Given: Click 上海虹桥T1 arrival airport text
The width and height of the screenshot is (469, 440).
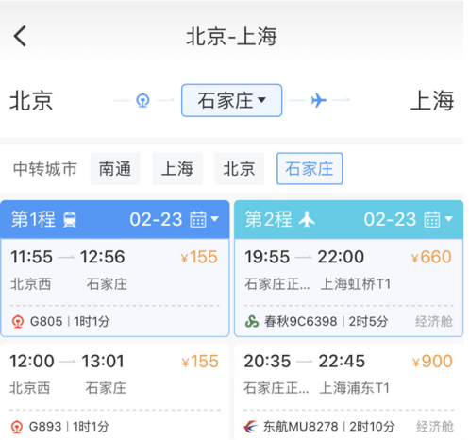Looking at the screenshot, I should pyautogui.click(x=356, y=284).
